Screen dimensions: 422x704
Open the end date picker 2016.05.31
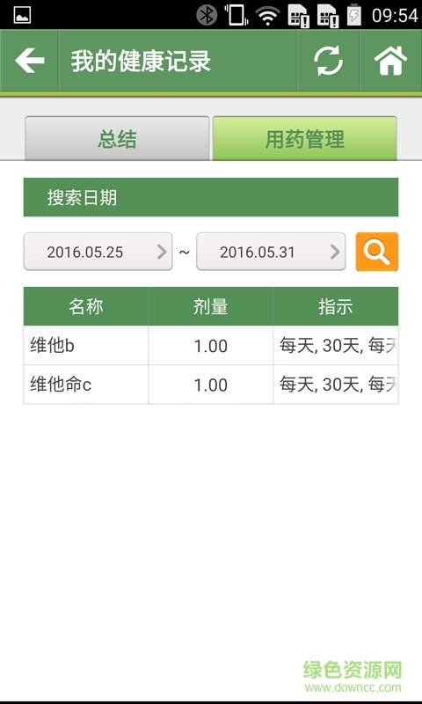[x=271, y=252]
